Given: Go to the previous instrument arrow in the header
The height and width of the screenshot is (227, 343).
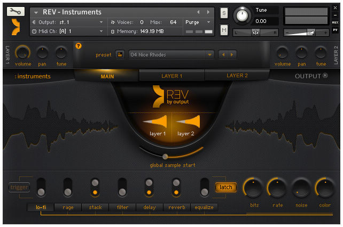Looking at the screenshot, I should pyautogui.click(x=198, y=12).
